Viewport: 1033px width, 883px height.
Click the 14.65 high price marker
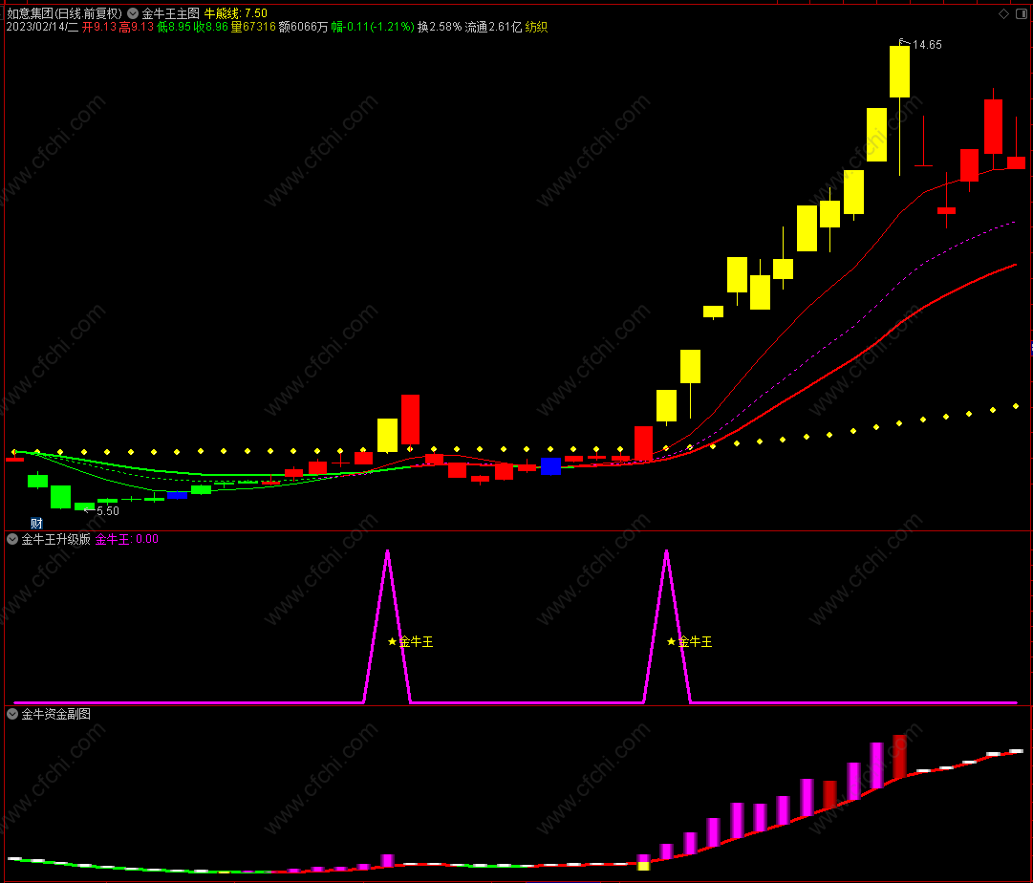pos(926,45)
